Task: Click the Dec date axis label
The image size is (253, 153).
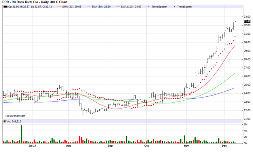Action: (224, 146)
